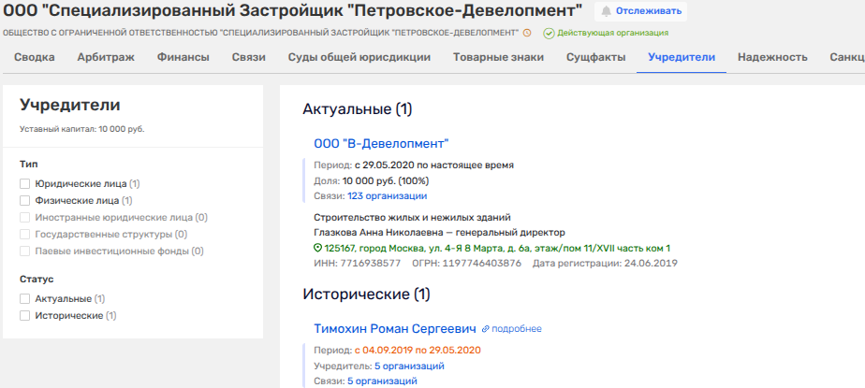Screen dimensions: 865x388
Task: Enable the Юридические лица filter checkbox
Action: point(25,184)
